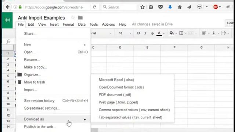Download as PDF document (.pdf)
The width and height of the screenshot is (235, 132).
click(133, 95)
